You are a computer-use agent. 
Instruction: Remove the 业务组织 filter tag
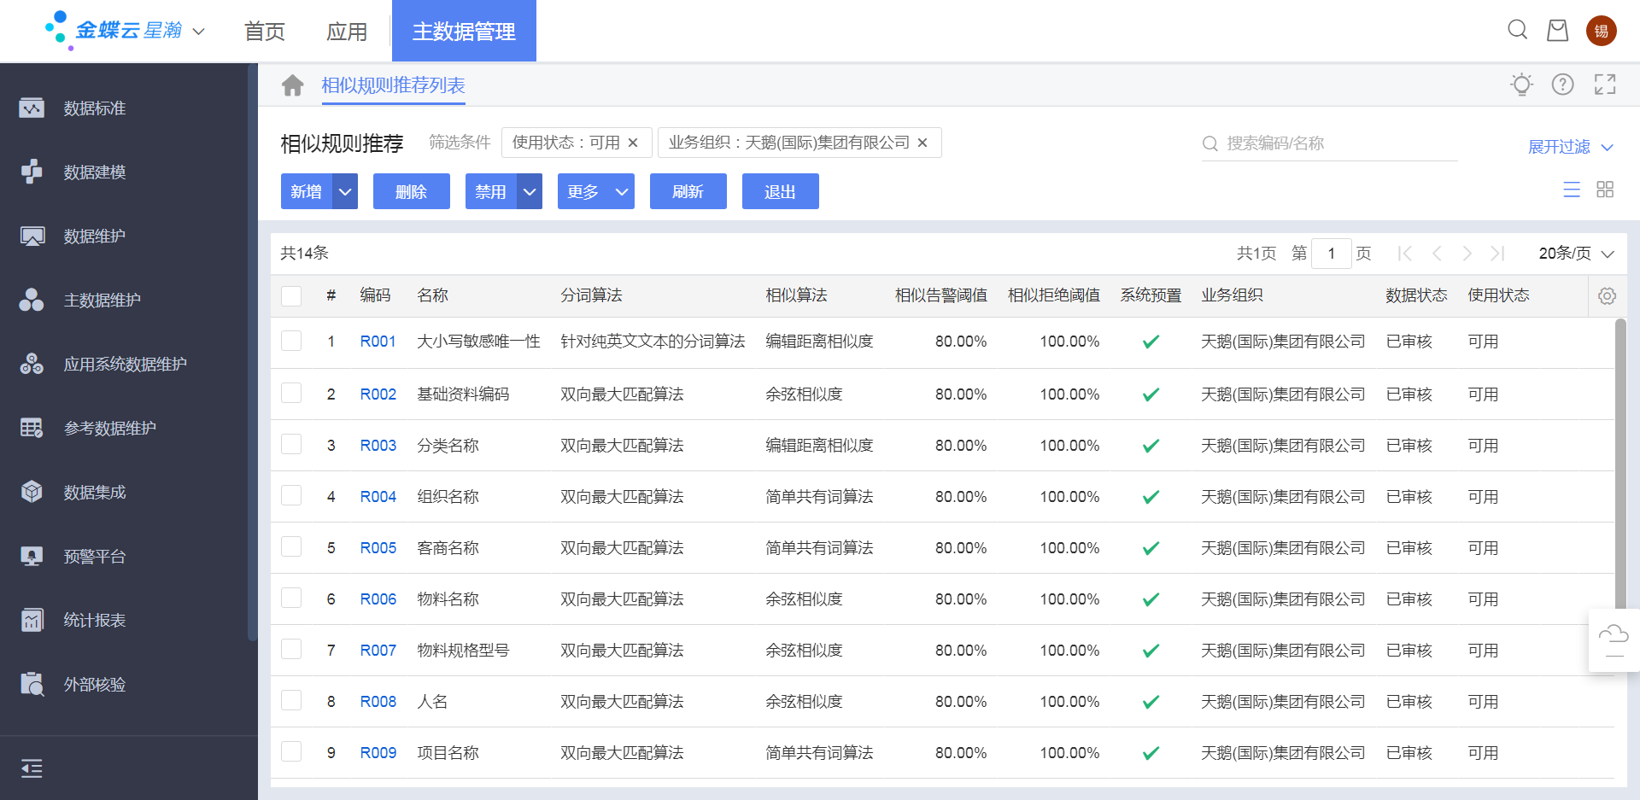point(922,143)
